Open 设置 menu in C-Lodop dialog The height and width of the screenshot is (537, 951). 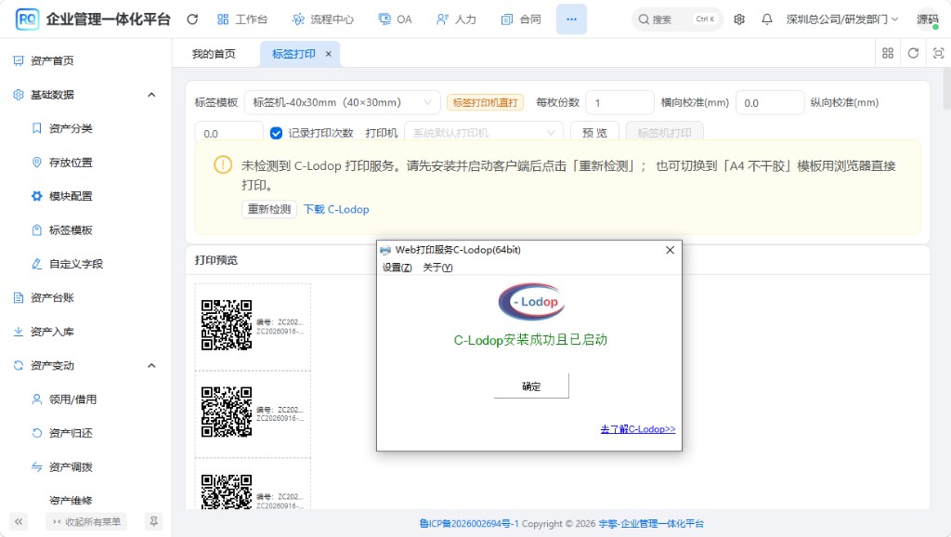[397, 268]
